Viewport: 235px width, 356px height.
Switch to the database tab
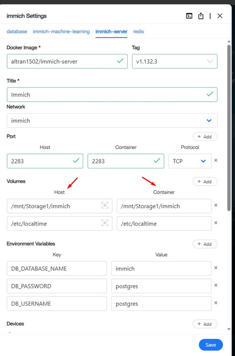pos(17,32)
